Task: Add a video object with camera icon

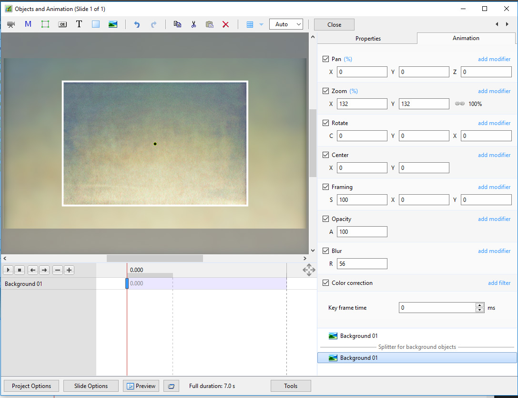Action: click(x=11, y=24)
